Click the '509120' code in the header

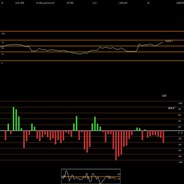[x=123, y=3]
